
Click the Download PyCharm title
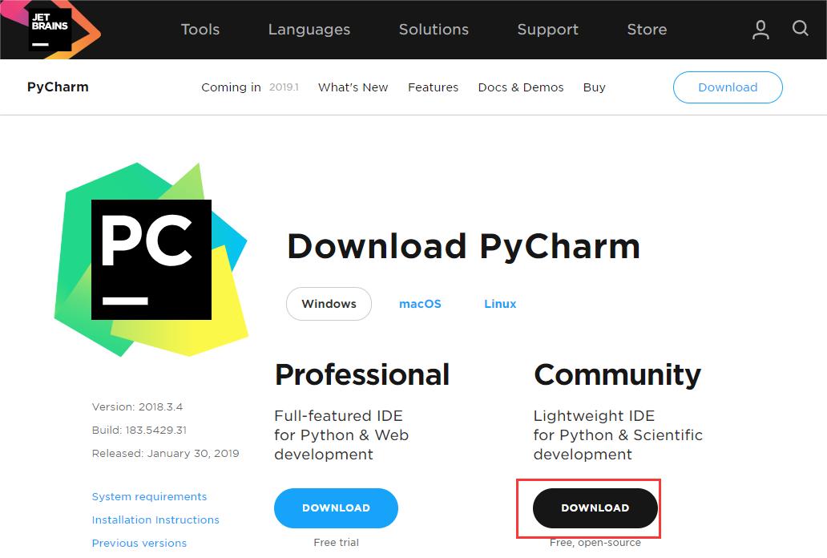(464, 247)
